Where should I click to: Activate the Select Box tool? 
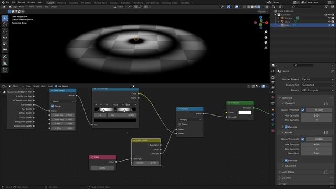pos(5,18)
